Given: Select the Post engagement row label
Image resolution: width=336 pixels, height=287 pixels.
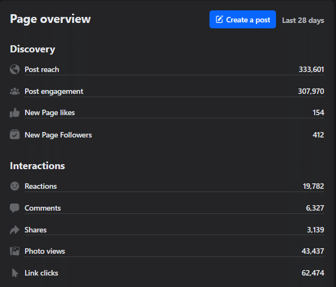Looking at the screenshot, I should [54, 91].
